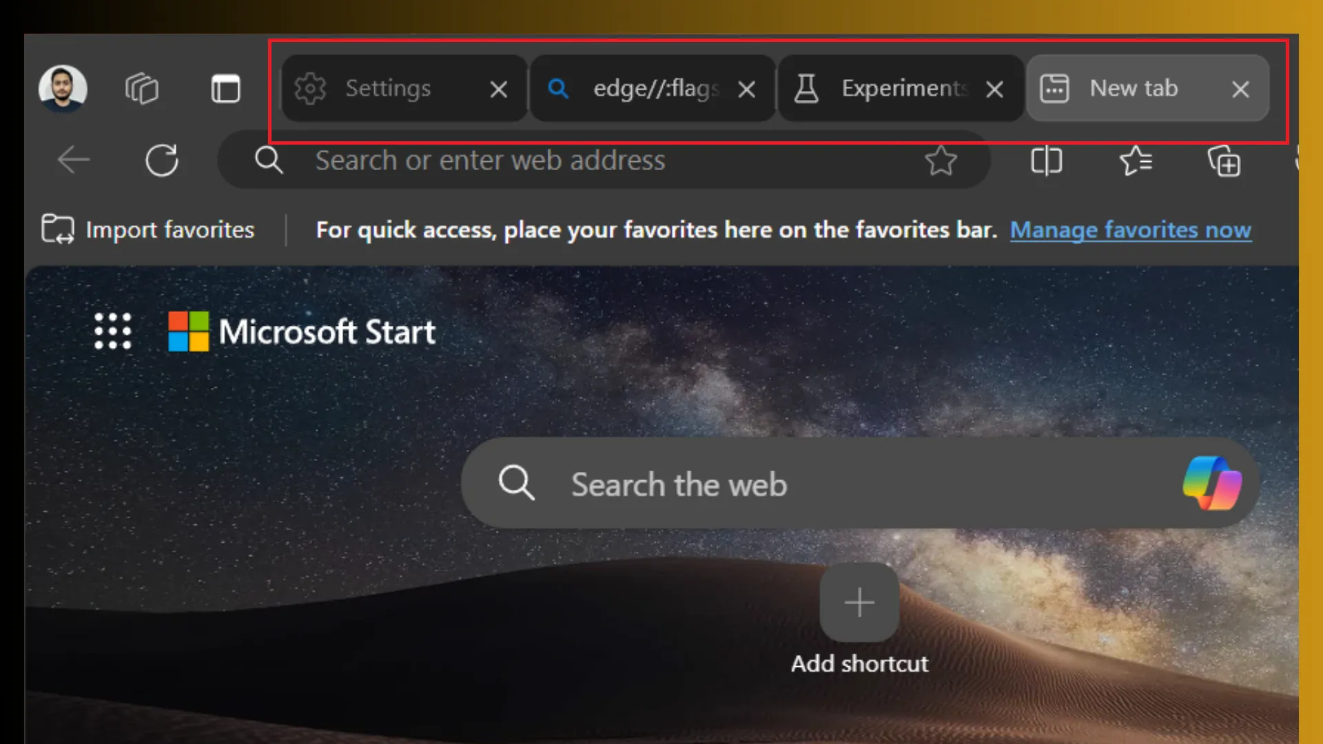Click the refresh/reload icon
The height and width of the screenshot is (744, 1323).
click(x=163, y=161)
